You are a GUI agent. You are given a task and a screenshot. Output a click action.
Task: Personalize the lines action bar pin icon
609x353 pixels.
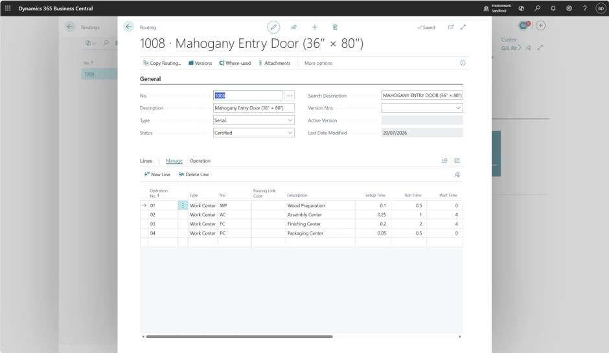[457, 175]
